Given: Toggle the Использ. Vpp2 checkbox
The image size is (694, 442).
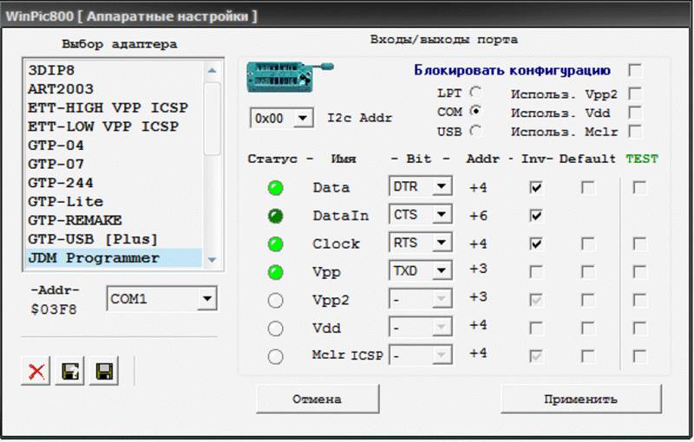Looking at the screenshot, I should [x=635, y=94].
